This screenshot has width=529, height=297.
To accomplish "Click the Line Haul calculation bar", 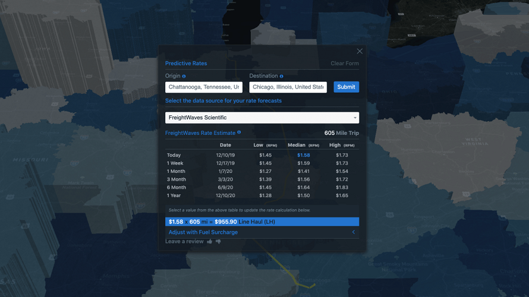I will 262,222.
